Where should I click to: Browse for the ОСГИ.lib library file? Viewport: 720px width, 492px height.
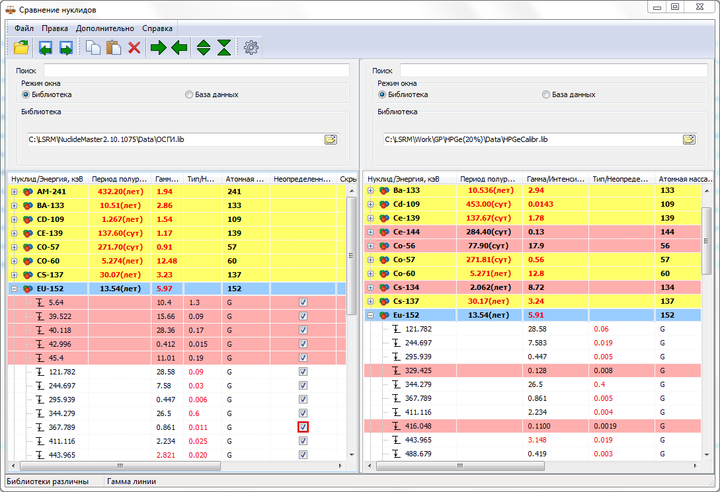[331, 139]
